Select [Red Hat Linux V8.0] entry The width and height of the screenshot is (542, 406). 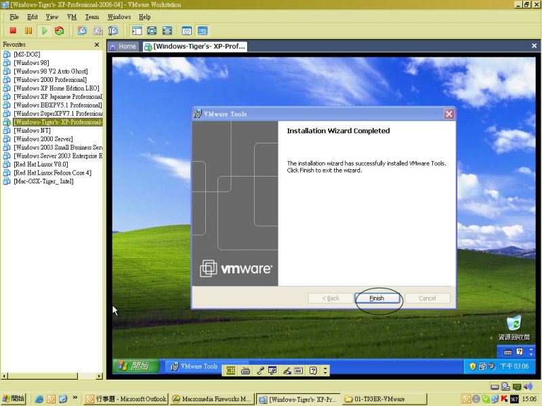pyautogui.click(x=41, y=164)
